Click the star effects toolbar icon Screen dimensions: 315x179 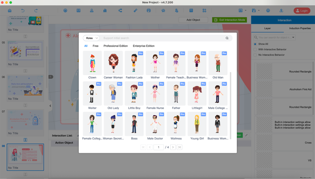163,11
